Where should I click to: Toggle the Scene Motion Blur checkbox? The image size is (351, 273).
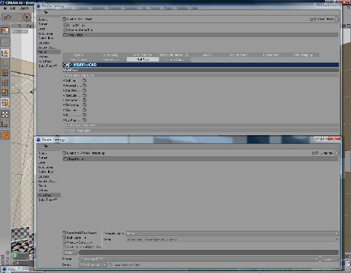coord(66,30)
